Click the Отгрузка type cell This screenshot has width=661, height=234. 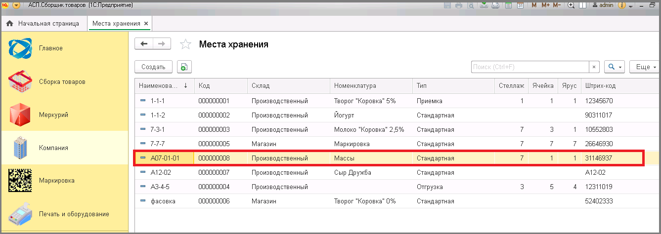(453, 187)
